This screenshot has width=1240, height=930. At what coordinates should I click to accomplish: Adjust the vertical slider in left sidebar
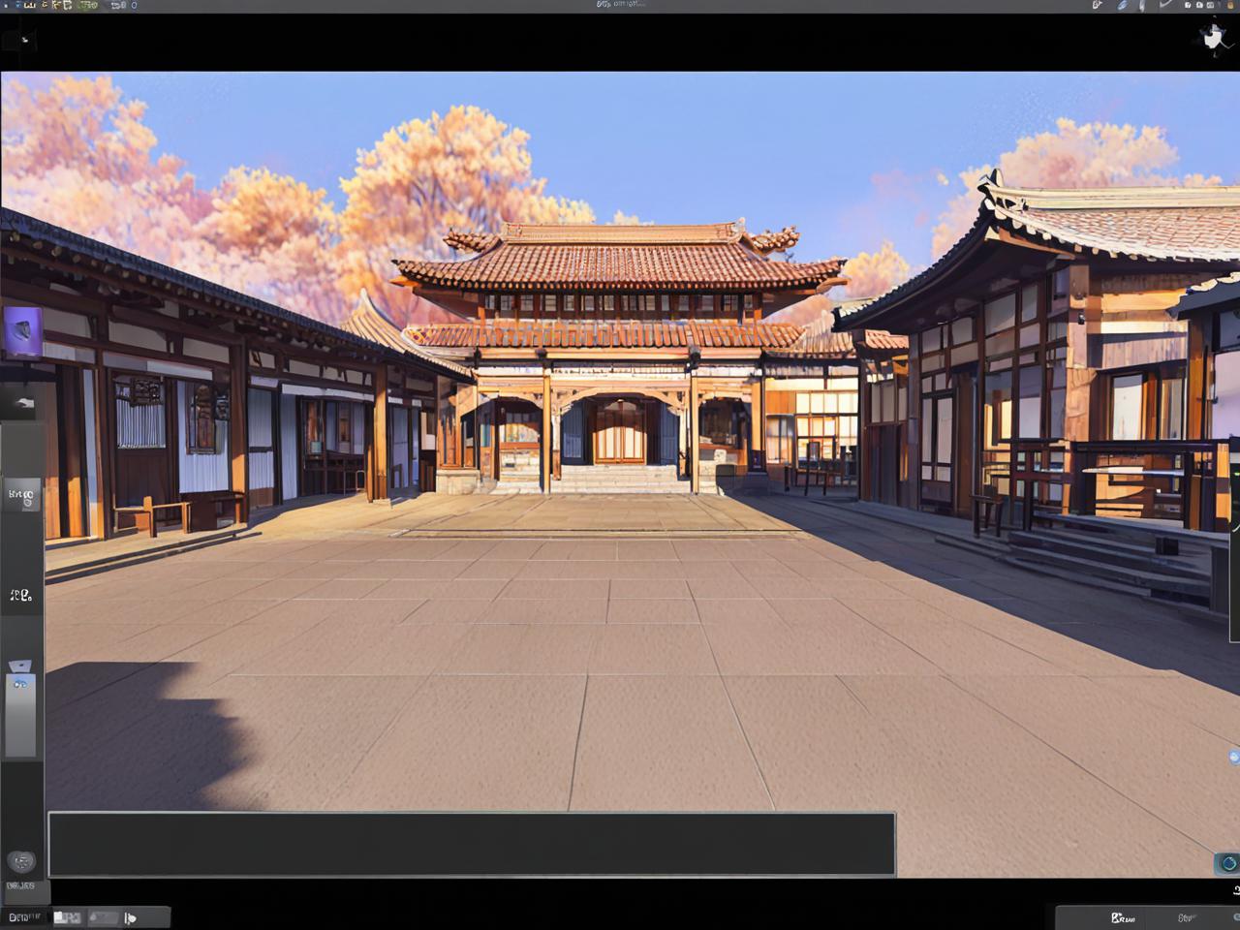tap(20, 715)
